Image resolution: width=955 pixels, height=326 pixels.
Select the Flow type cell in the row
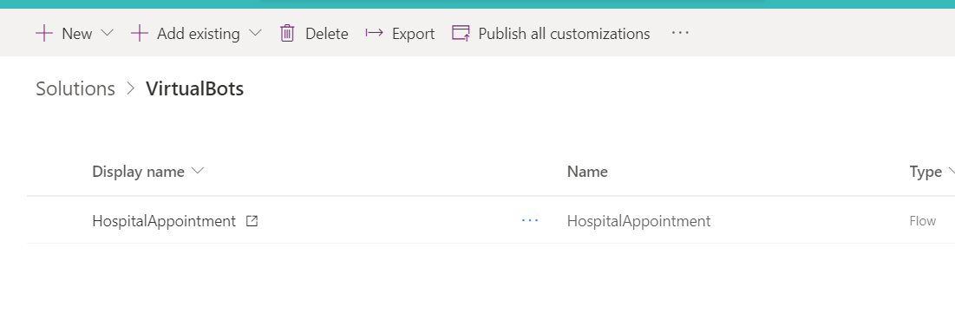click(923, 221)
